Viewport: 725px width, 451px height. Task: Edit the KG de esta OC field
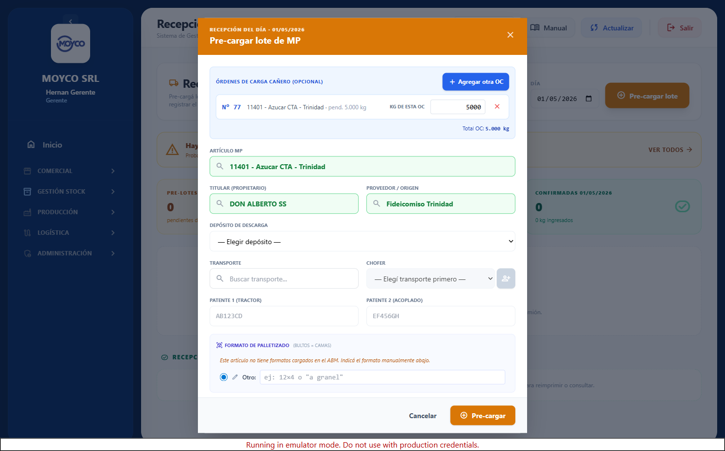[x=458, y=107]
